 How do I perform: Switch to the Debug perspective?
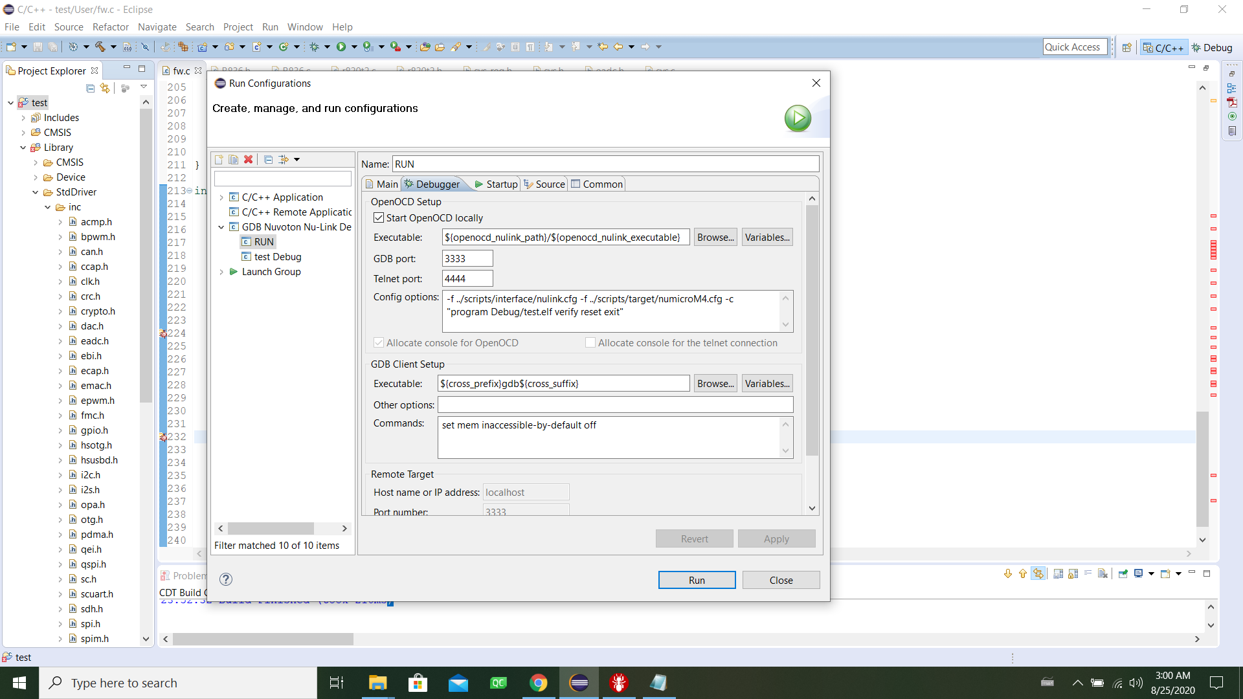[1213, 47]
